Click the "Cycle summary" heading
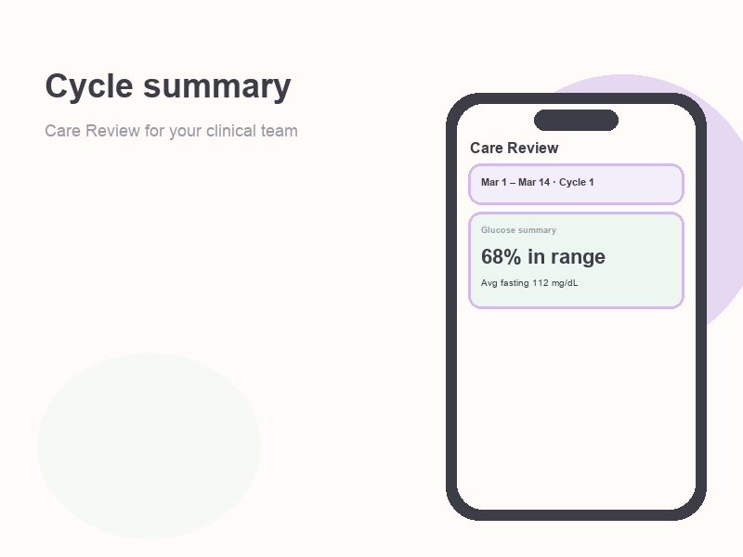Viewport: 743px width, 557px height. coord(168,87)
